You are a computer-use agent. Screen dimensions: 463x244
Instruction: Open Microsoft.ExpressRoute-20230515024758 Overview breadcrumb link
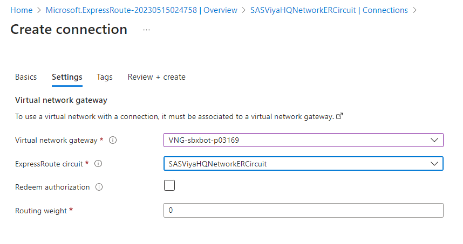141,10
